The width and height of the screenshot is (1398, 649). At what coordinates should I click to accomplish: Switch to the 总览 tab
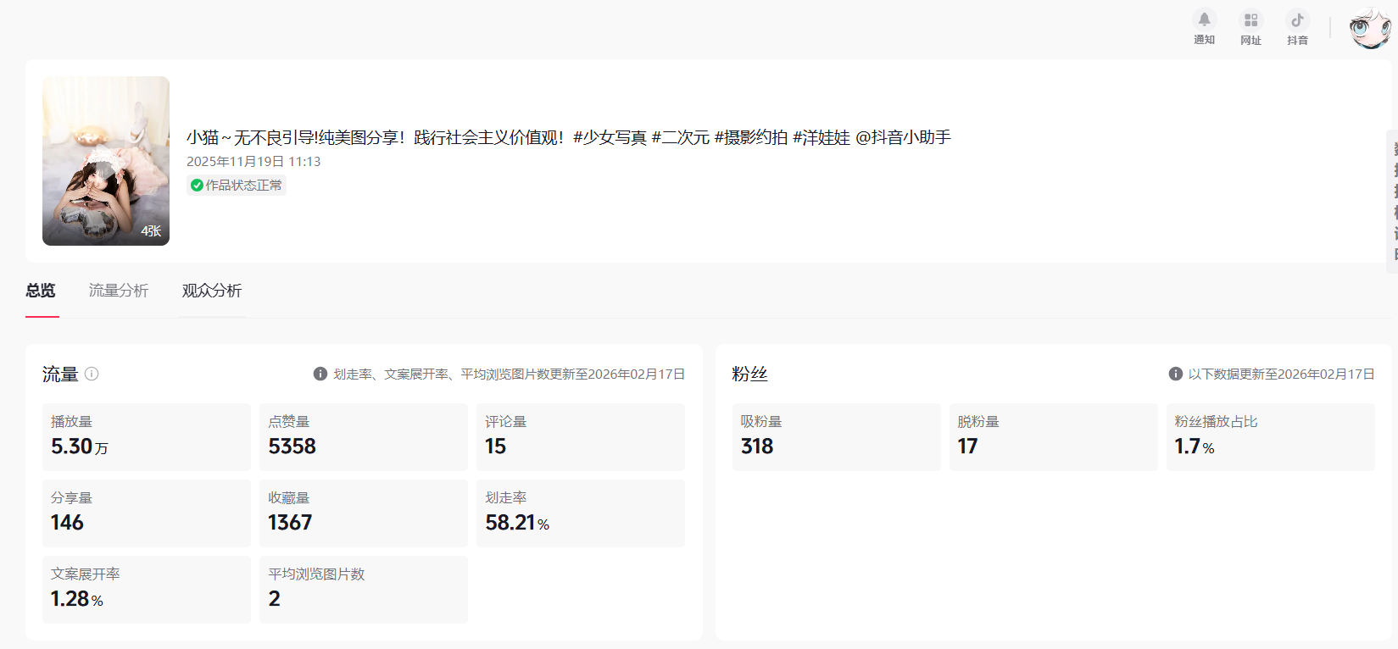(41, 291)
